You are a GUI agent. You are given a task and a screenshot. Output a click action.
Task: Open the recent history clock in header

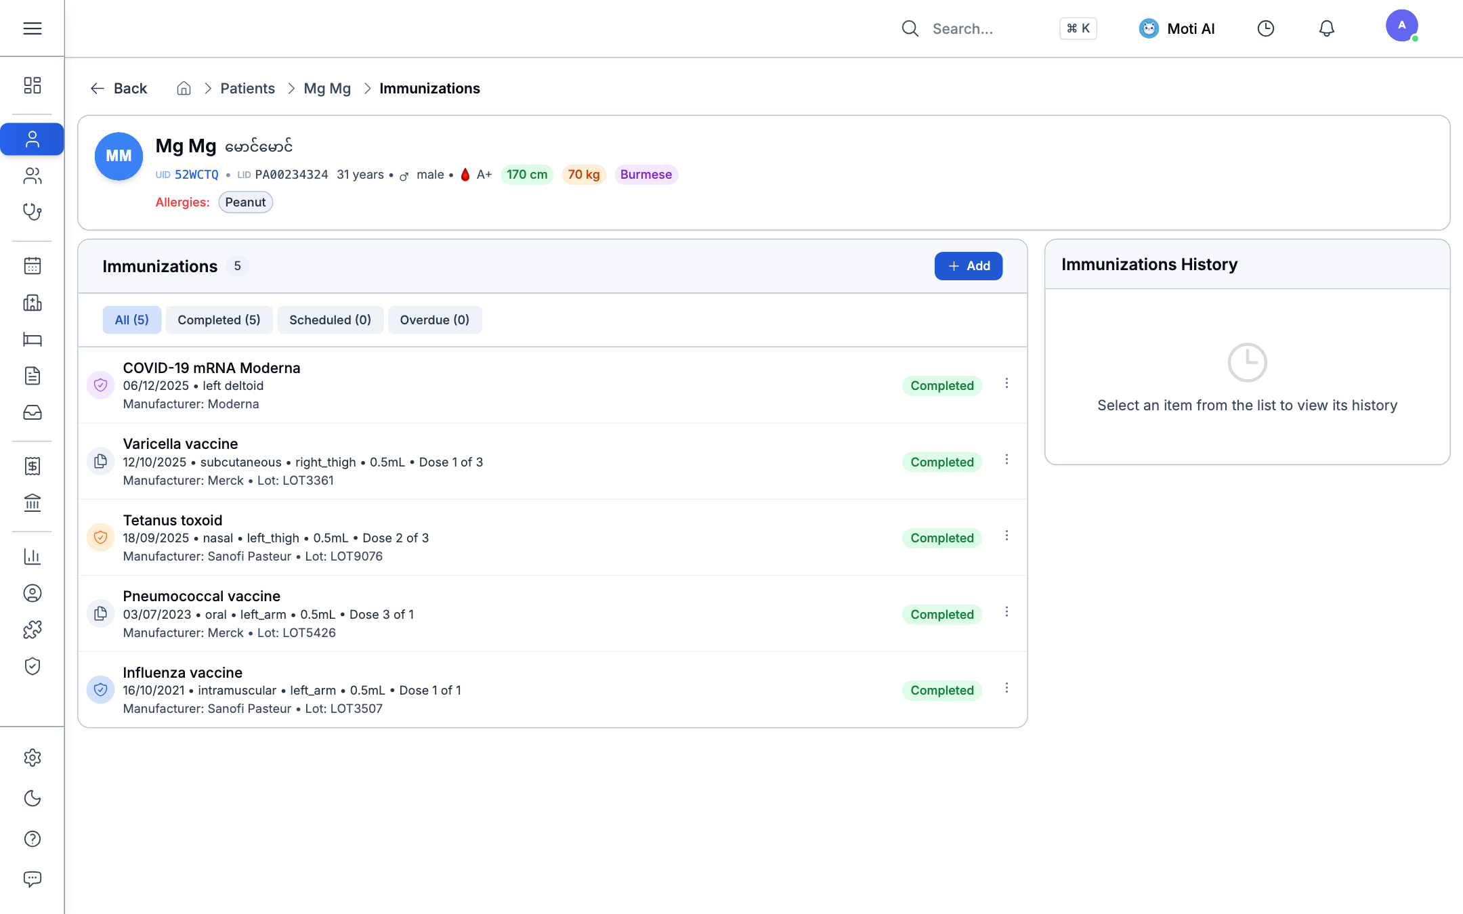pos(1265,28)
